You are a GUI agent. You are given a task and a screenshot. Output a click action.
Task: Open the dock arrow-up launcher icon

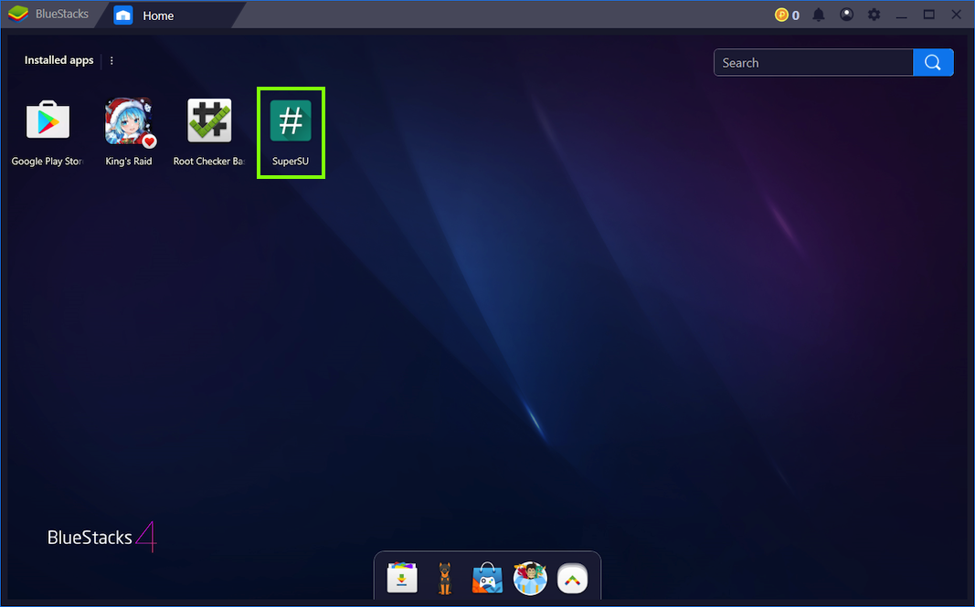572,579
